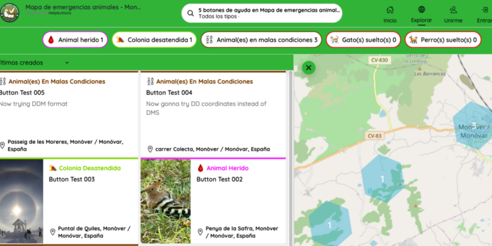
Task: Open Button Test 005 card title
Action: (x=22, y=93)
